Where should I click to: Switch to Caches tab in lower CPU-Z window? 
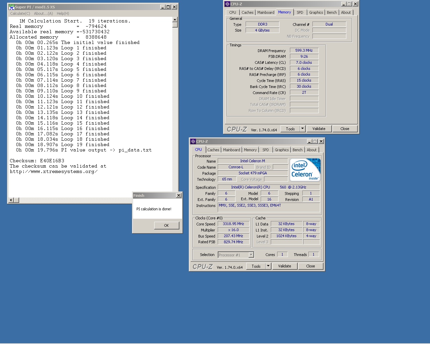pyautogui.click(x=213, y=150)
